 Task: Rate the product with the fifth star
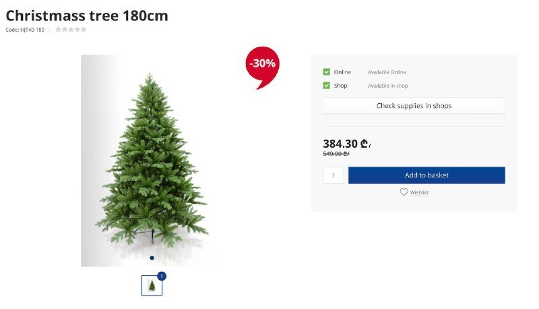tap(84, 30)
